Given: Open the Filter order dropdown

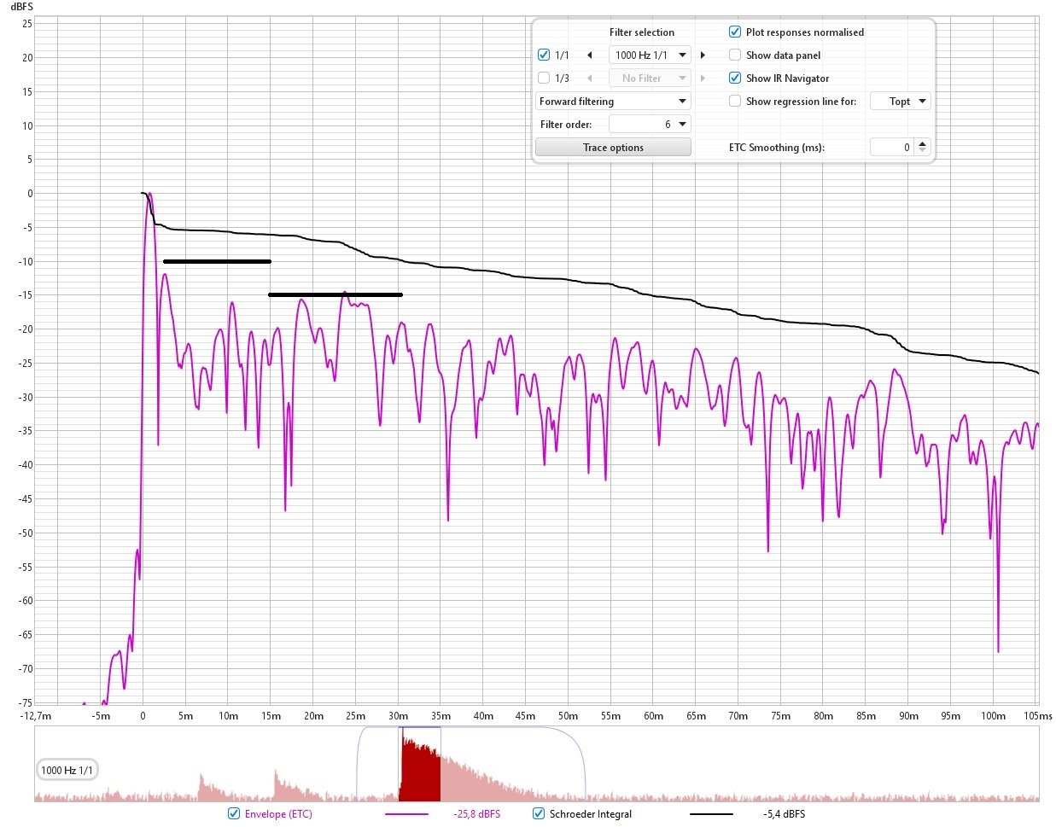Looking at the screenshot, I should coord(650,125).
